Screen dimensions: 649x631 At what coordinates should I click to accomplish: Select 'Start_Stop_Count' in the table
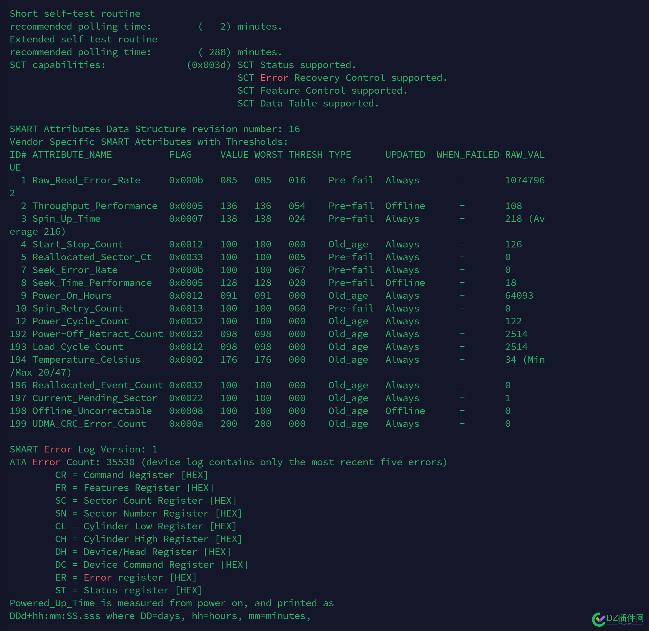coord(77,244)
